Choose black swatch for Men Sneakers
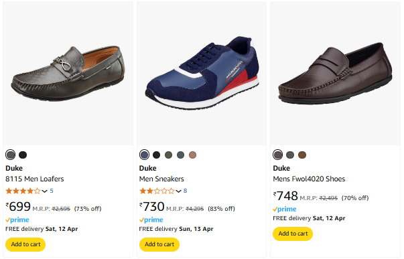 (156, 155)
